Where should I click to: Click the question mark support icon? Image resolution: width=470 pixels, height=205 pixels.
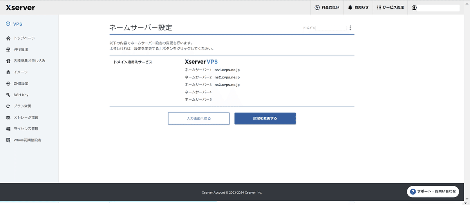click(413, 191)
